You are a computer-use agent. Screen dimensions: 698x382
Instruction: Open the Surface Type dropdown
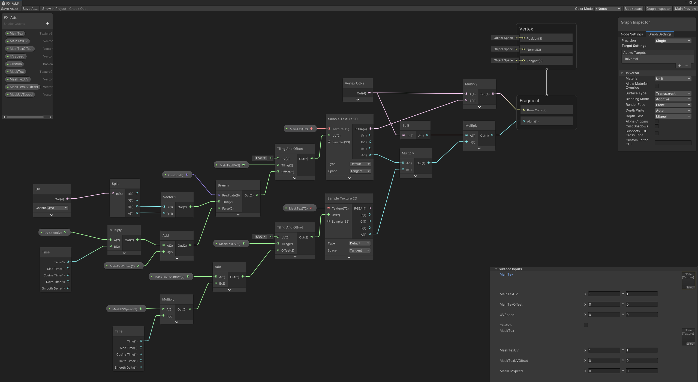pyautogui.click(x=673, y=93)
